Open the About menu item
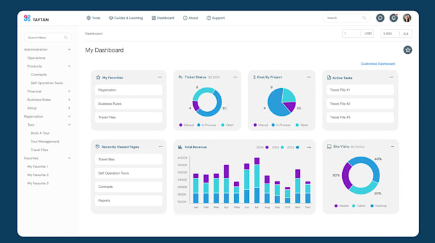The height and width of the screenshot is (243, 435). point(191,18)
